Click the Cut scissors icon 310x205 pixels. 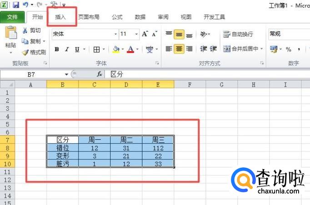[x=25, y=30]
